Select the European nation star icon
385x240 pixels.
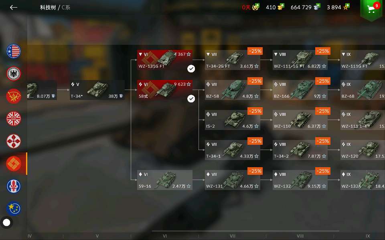[x=14, y=209]
